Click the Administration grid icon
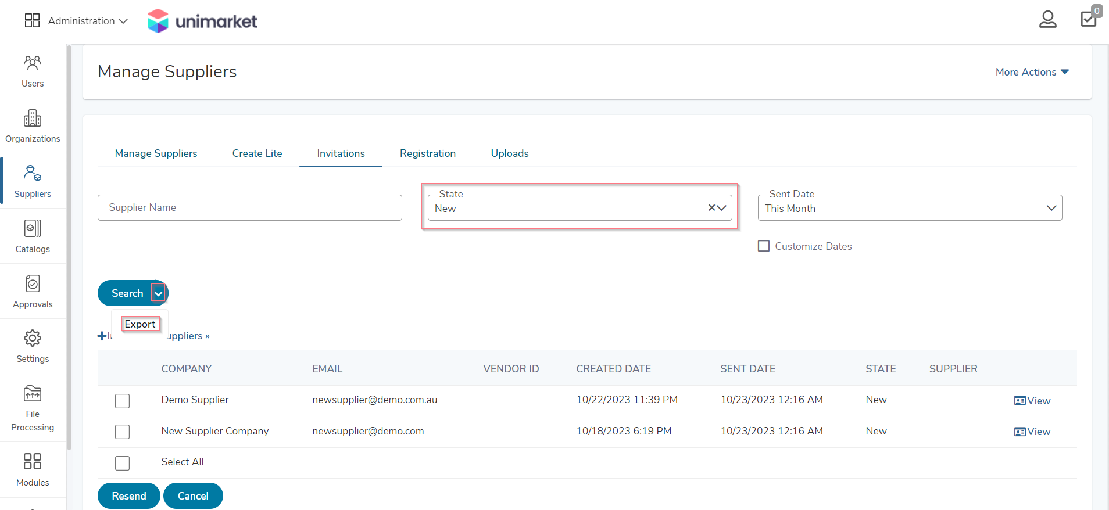 tap(33, 20)
